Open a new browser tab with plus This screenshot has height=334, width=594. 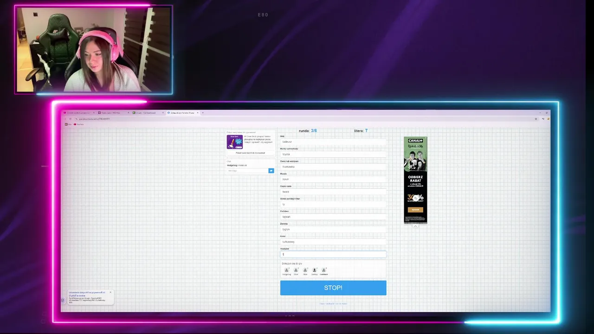pos(203,113)
